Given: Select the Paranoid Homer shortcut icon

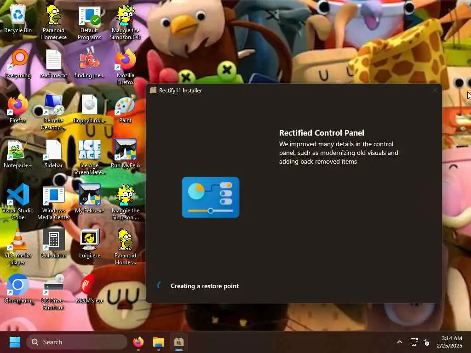Looking at the screenshot, I should tap(126, 247).
